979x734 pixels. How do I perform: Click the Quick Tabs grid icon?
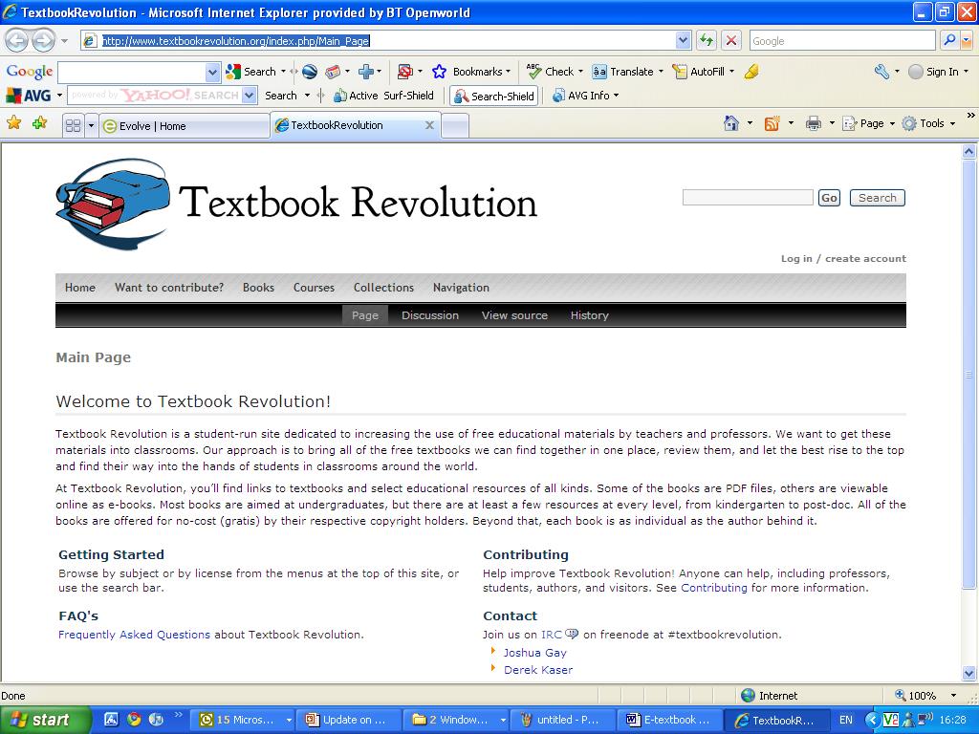73,125
